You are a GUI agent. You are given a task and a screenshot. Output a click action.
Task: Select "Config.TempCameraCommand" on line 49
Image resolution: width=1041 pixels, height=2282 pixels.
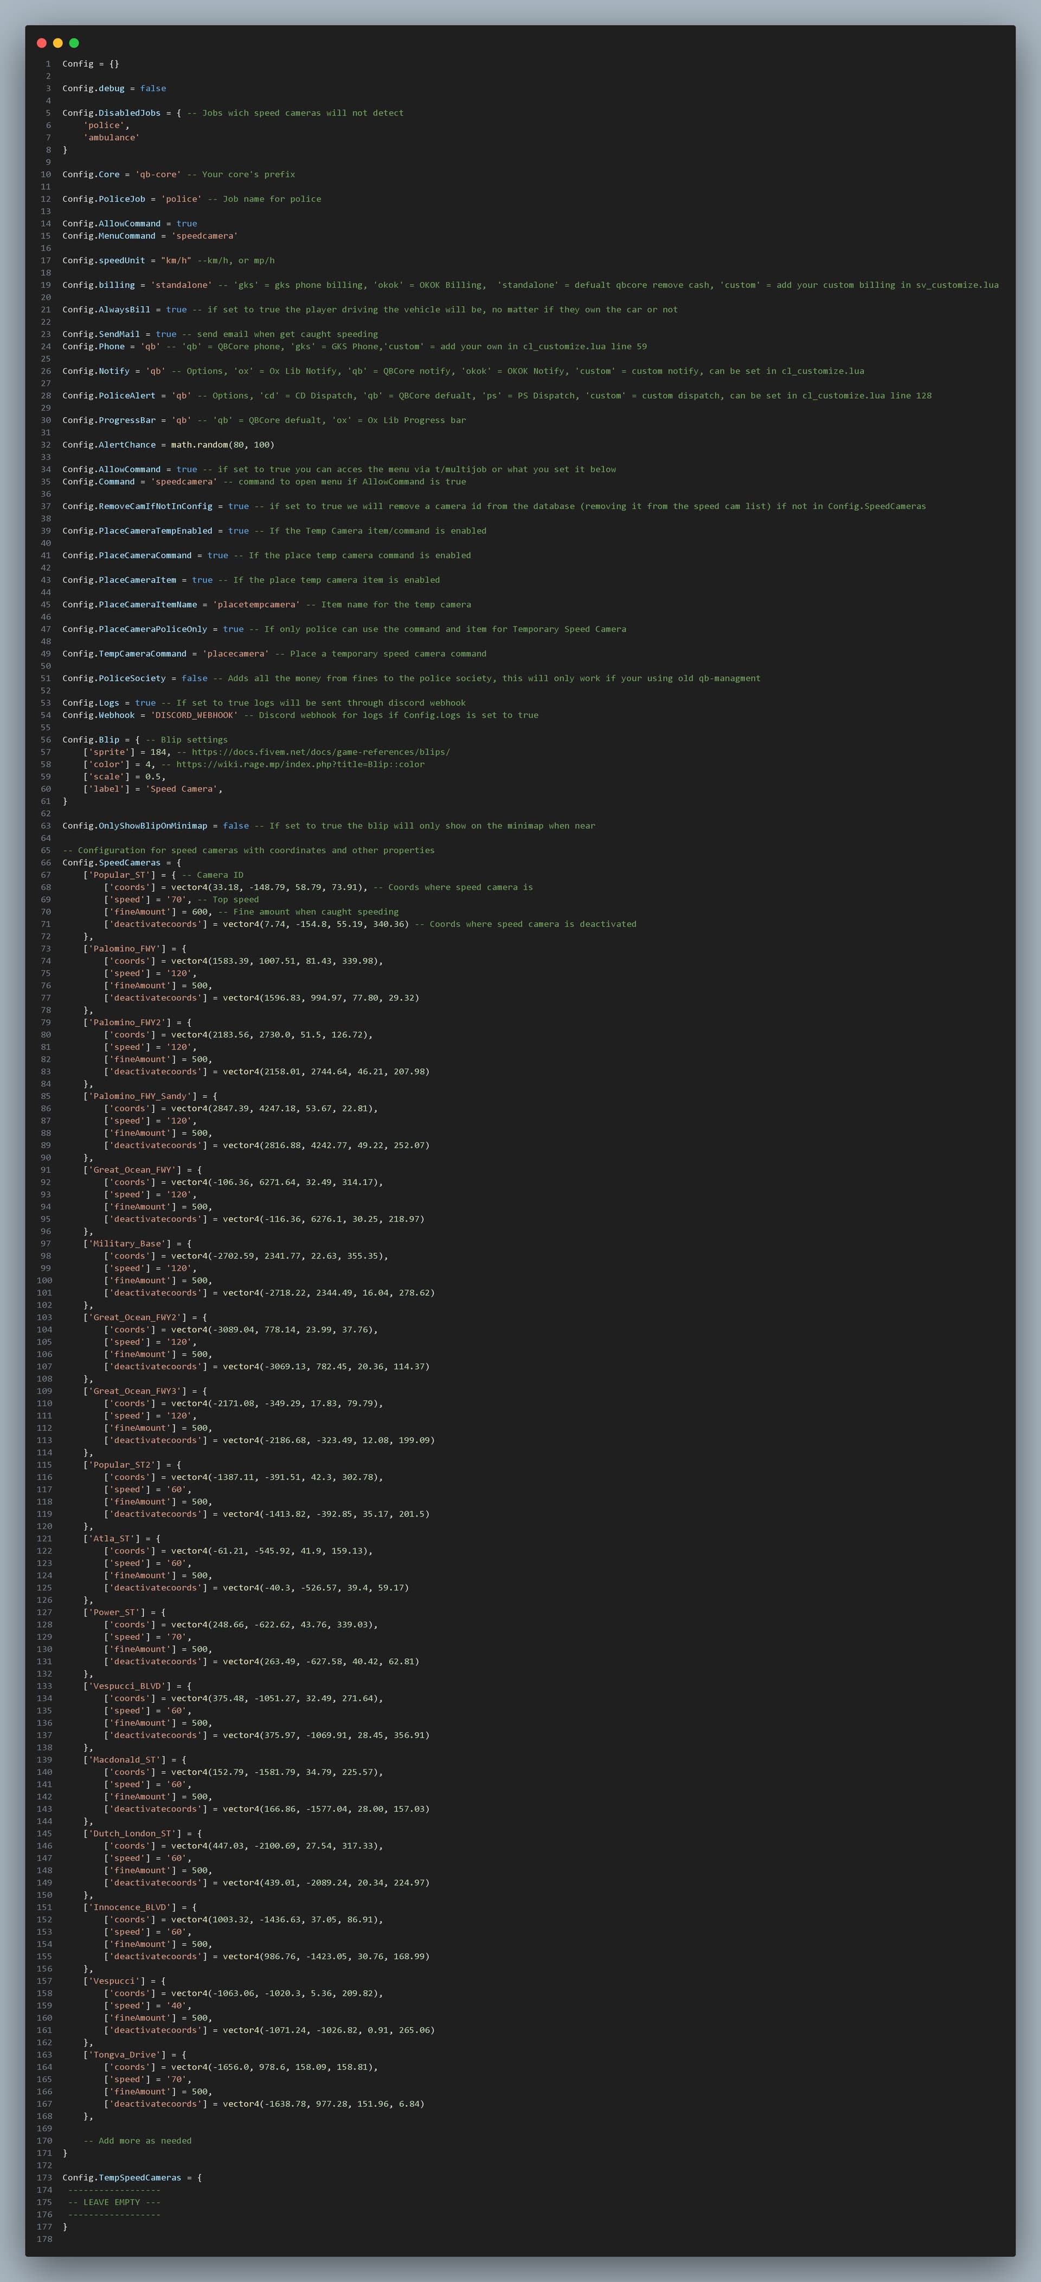125,654
